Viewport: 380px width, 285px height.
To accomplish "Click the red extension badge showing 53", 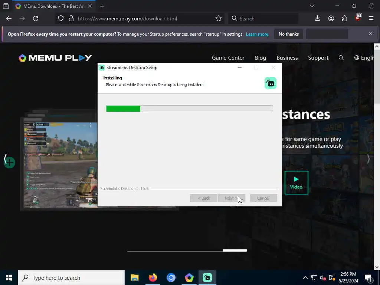I will [358, 17].
